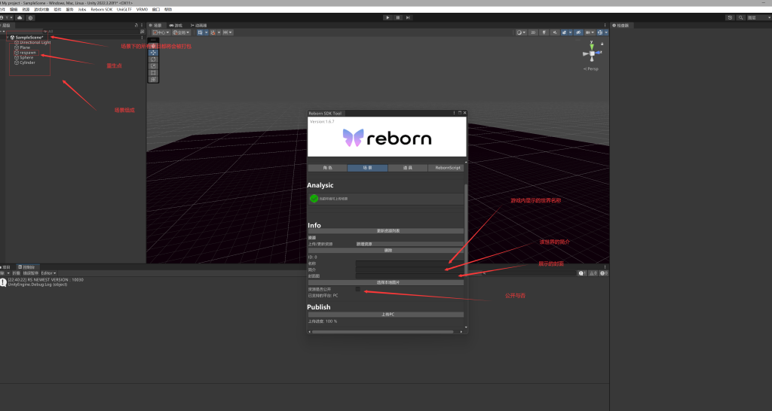Open the Reborn SDK menu
Screen dimensions: 772x411
[101, 9]
